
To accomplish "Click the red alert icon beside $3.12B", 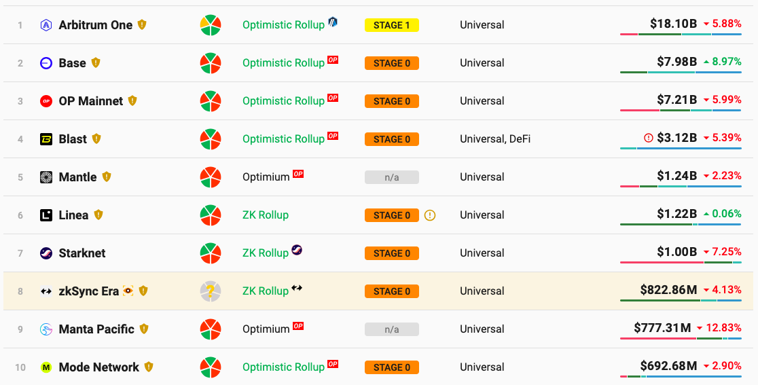I will tap(648, 138).
